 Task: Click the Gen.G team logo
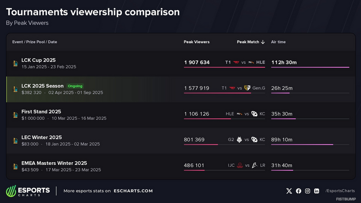247,88
